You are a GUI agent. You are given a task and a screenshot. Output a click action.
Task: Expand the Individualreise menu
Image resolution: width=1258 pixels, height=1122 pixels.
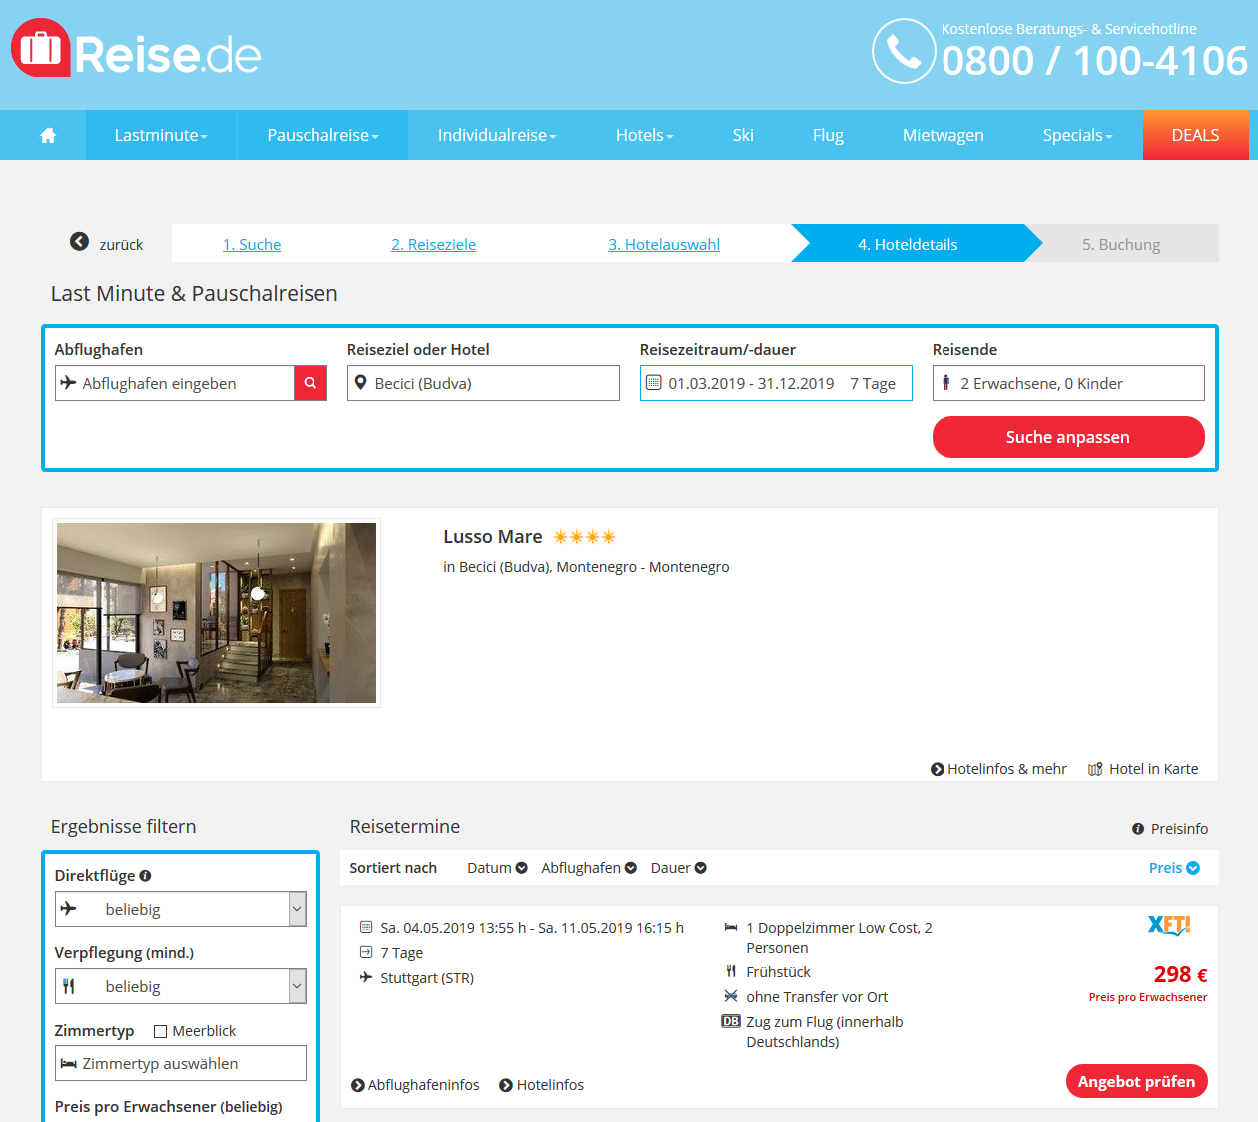(497, 135)
